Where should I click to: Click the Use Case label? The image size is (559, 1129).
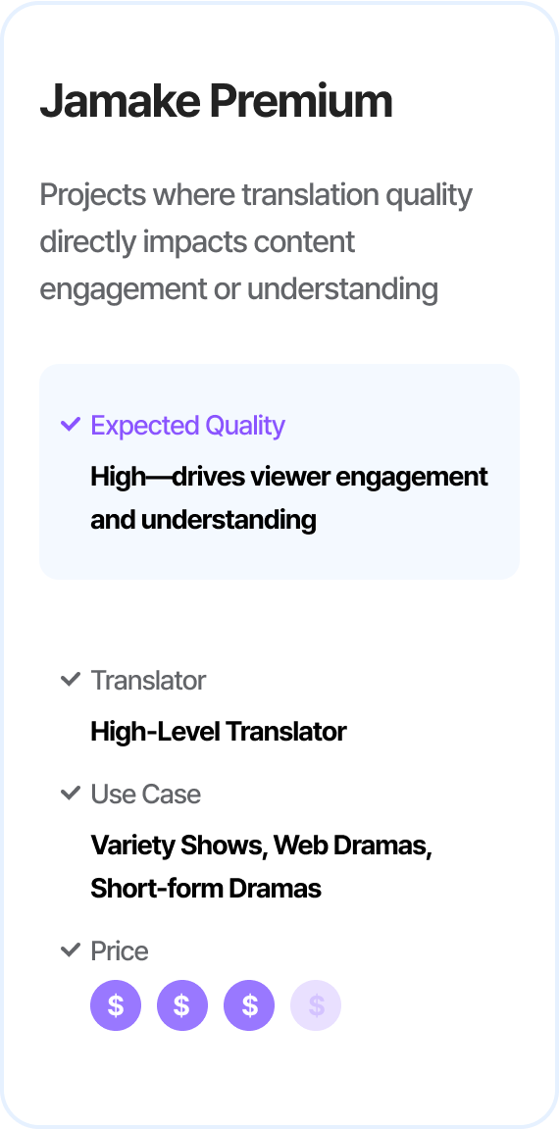[x=145, y=795]
